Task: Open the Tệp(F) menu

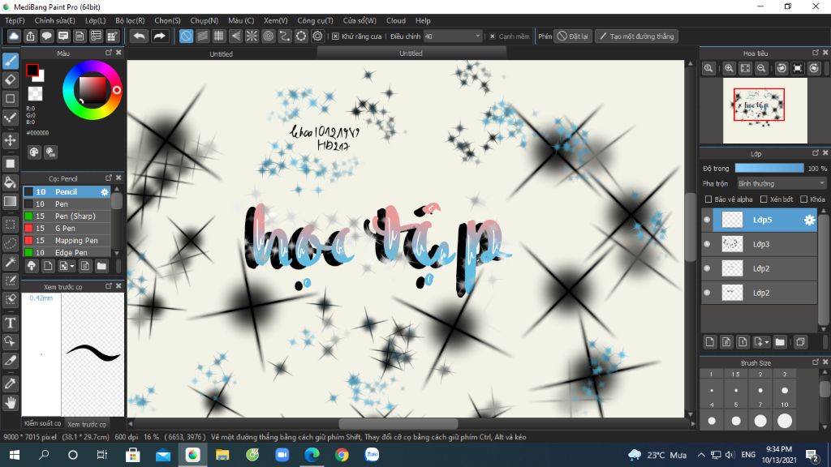Action: 15,20
